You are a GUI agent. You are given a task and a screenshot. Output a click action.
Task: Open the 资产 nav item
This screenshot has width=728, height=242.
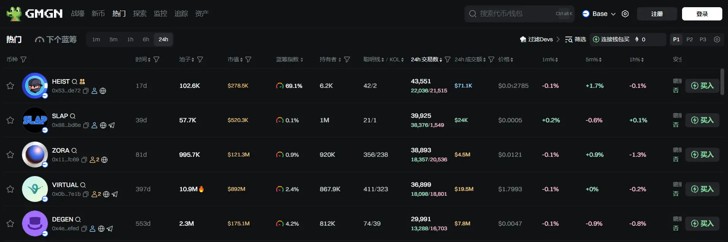tap(202, 14)
